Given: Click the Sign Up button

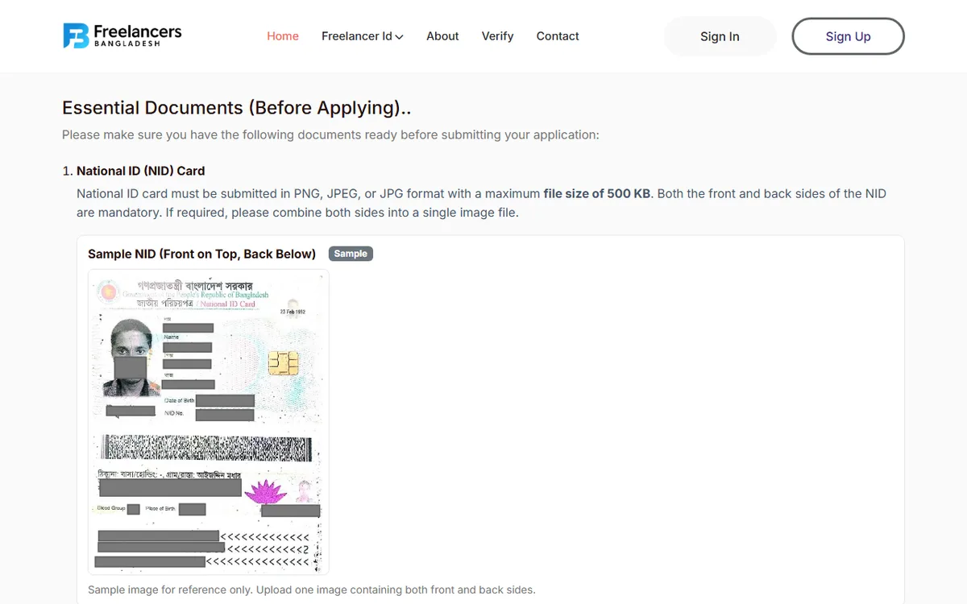Looking at the screenshot, I should tap(848, 36).
